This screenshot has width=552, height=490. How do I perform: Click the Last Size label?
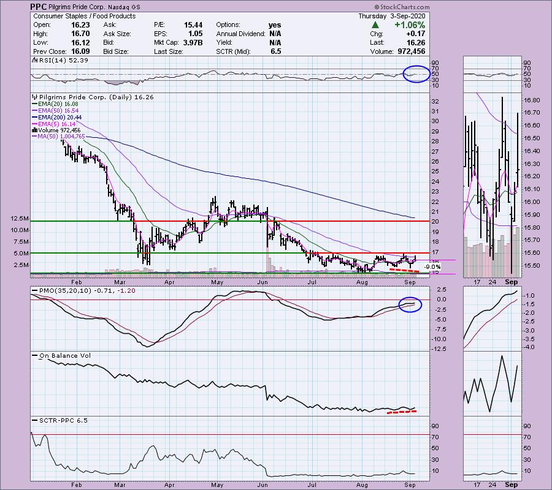pos(168,51)
